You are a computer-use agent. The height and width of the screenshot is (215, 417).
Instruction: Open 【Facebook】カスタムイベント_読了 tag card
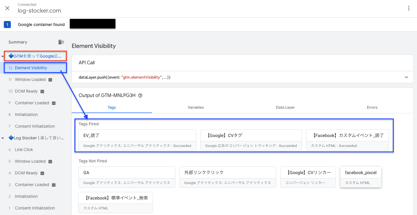(x=347, y=140)
